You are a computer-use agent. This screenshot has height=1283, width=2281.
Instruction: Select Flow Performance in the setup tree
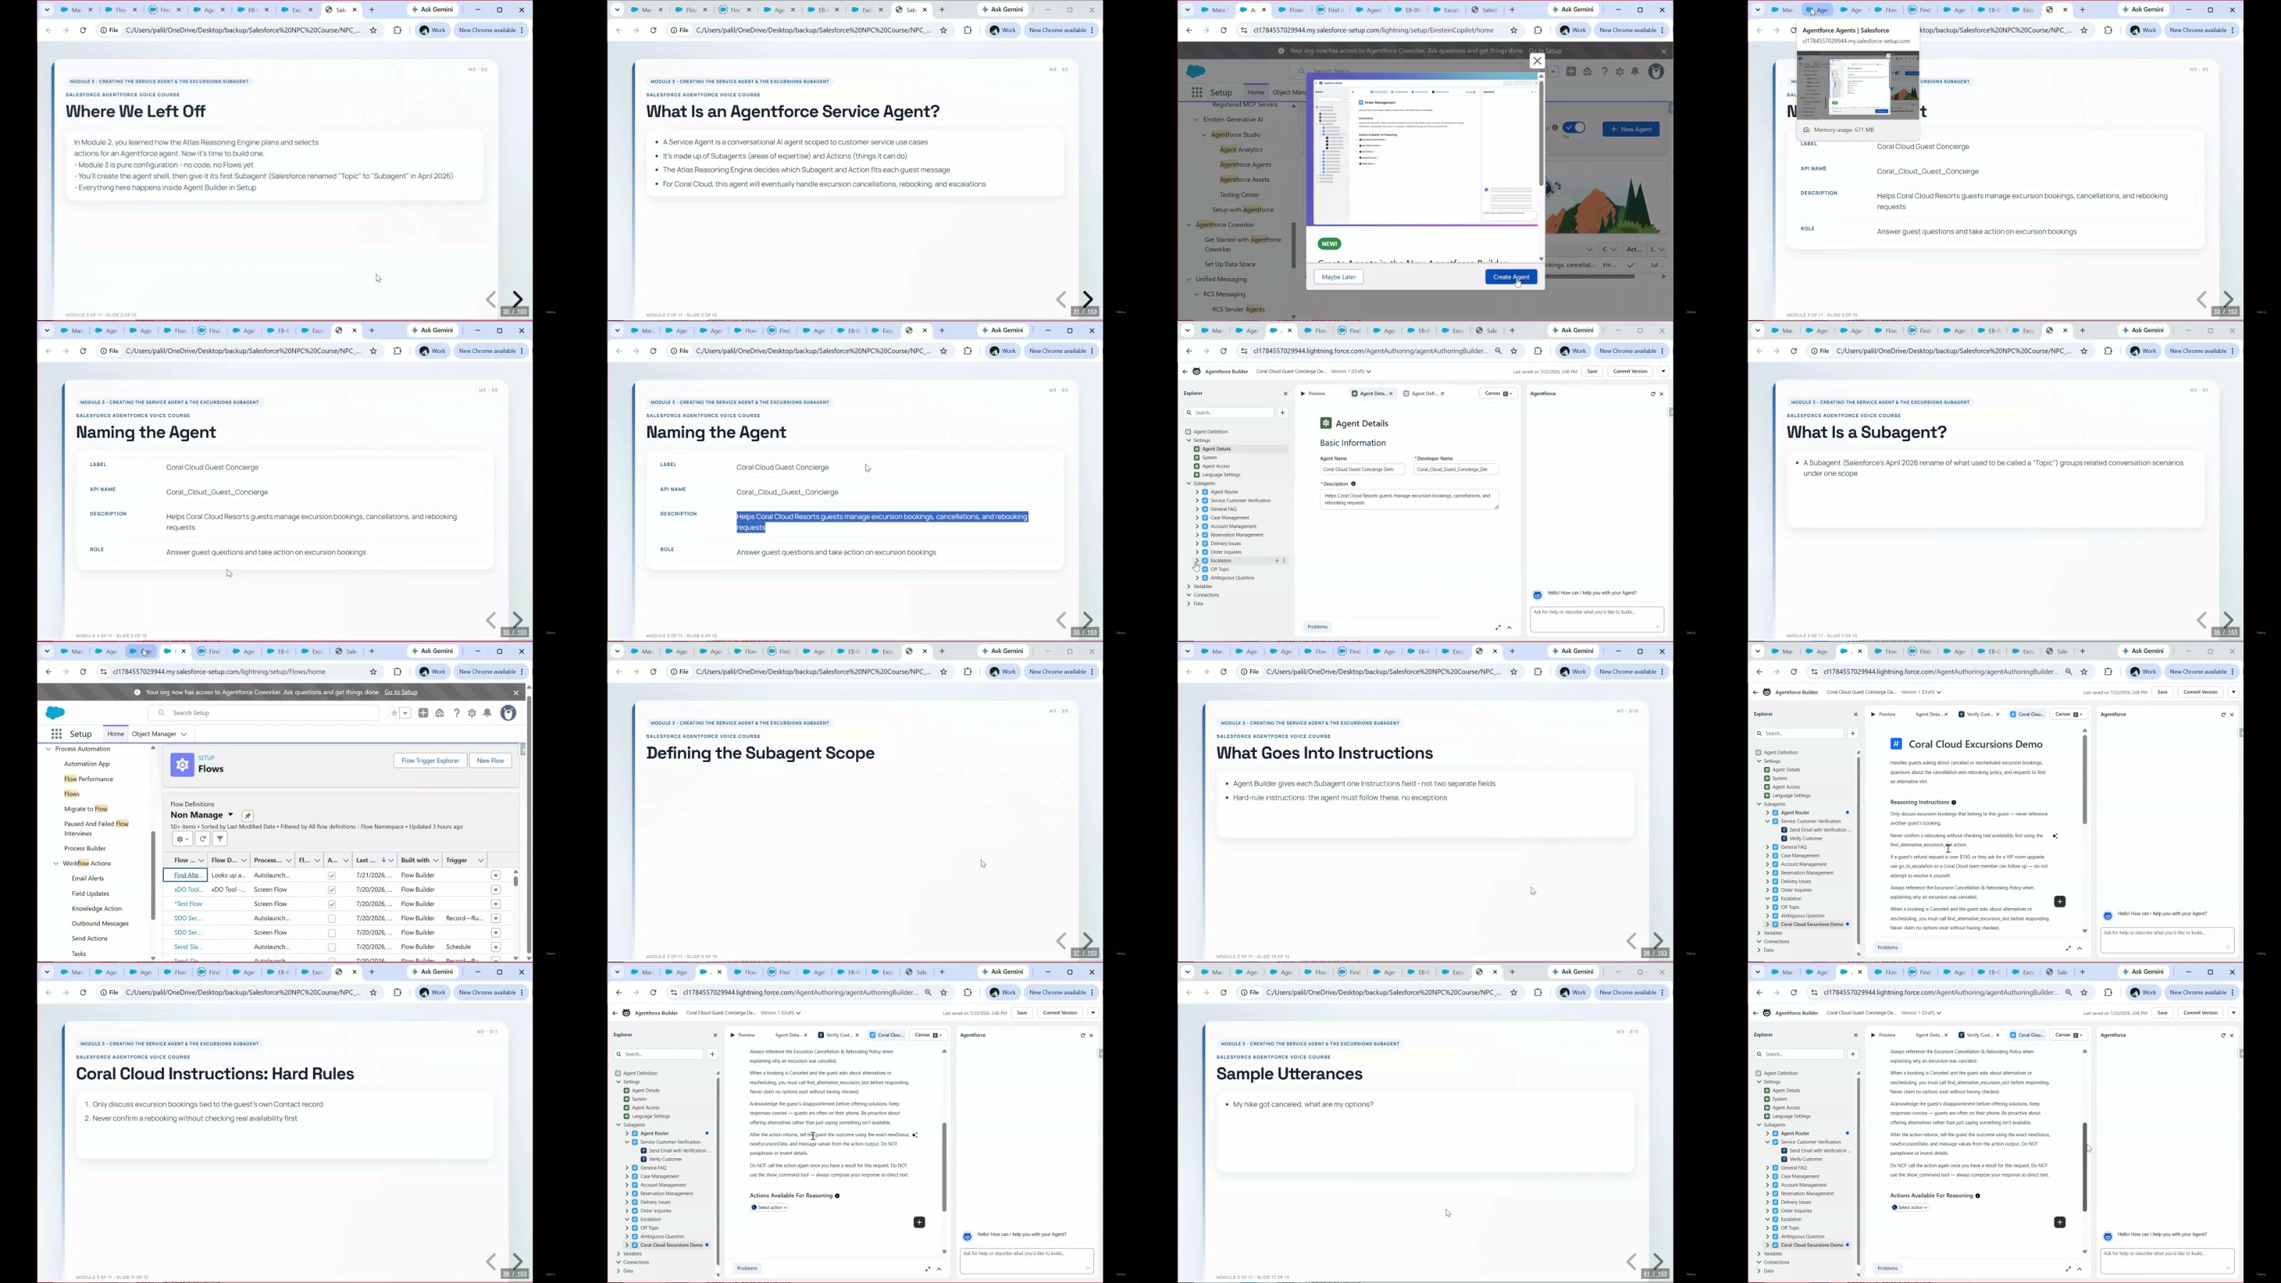(88, 779)
